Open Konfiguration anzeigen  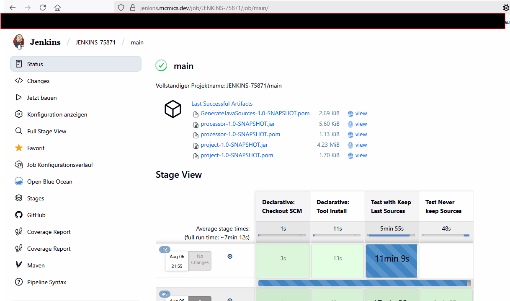pyautogui.click(x=57, y=114)
